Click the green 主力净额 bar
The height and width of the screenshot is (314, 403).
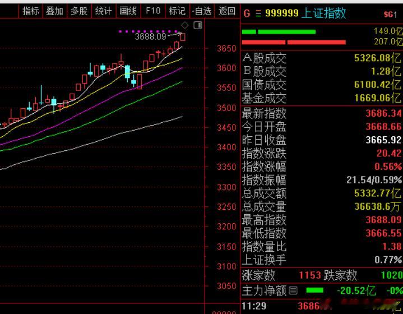(315, 290)
